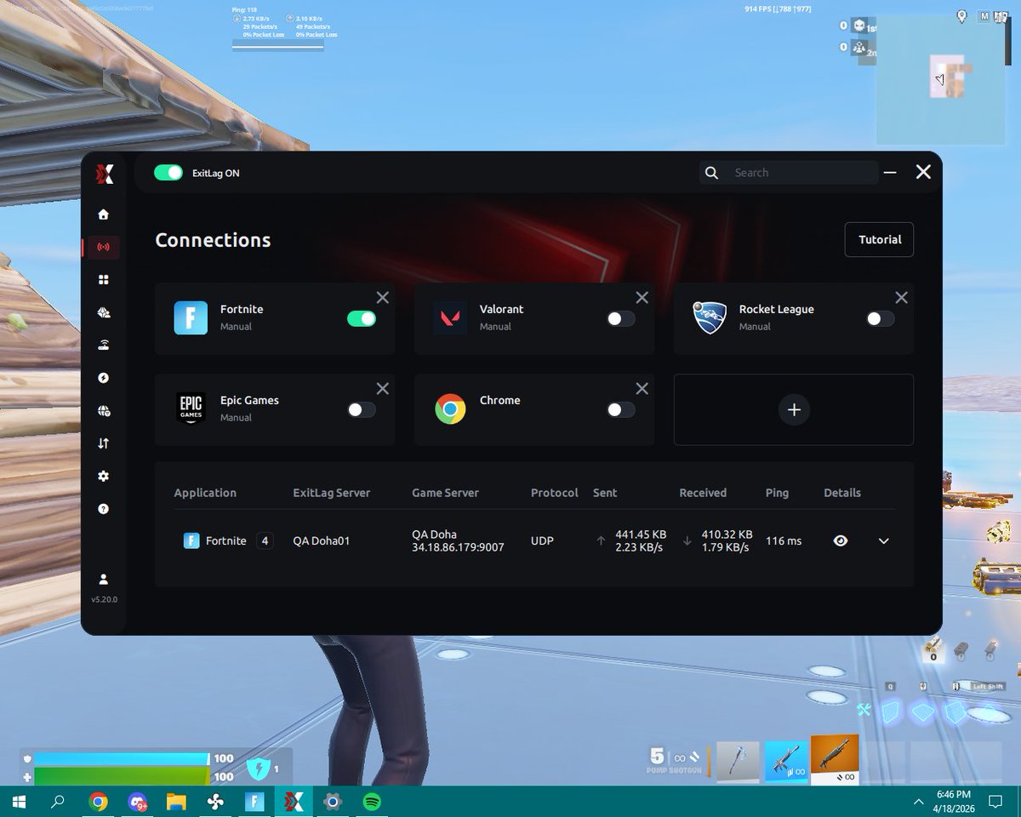Open ExitLag settings gear
Screen dimensions: 1021x817
coord(104,476)
